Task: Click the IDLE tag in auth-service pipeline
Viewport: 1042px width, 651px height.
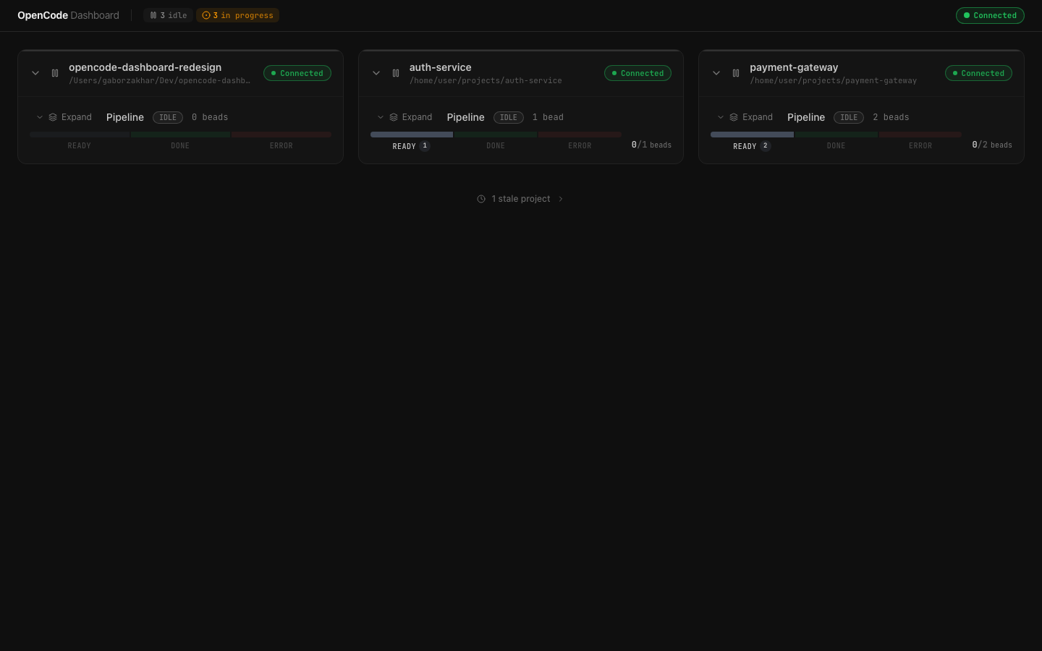Action: (509, 117)
